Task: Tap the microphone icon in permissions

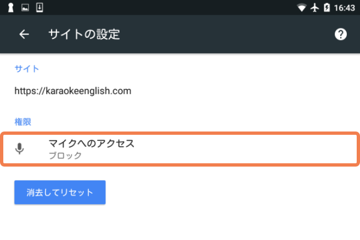Action: (x=20, y=148)
